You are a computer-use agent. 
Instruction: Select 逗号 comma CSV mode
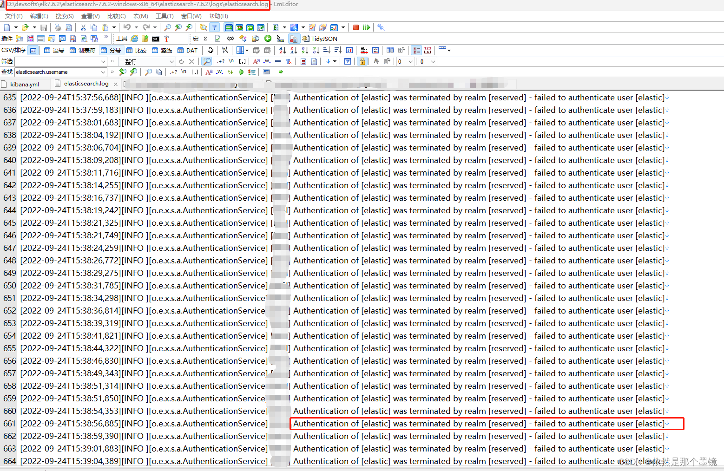point(54,50)
